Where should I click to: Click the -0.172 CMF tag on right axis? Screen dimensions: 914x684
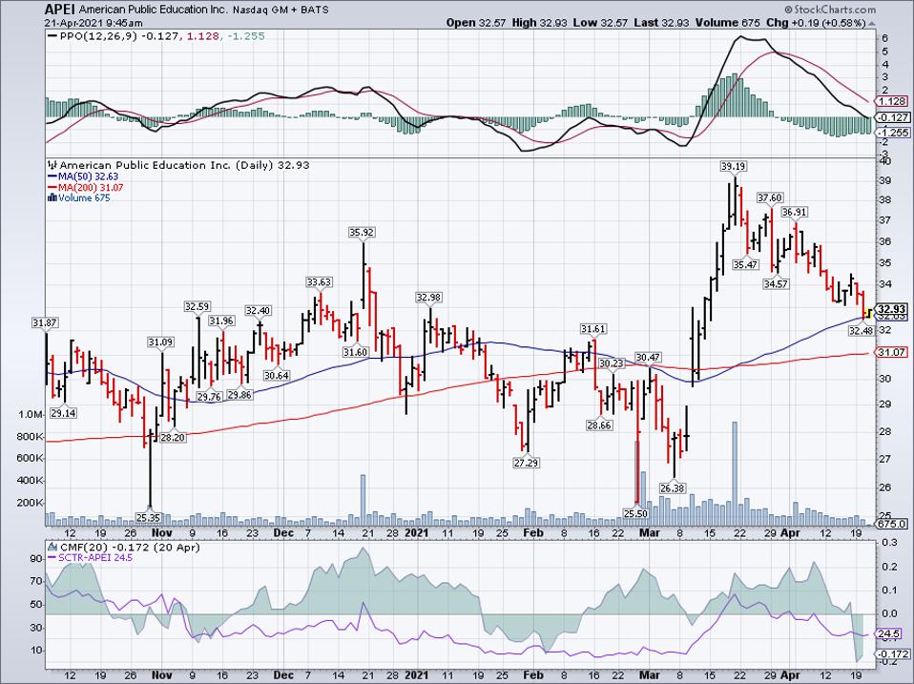click(893, 654)
